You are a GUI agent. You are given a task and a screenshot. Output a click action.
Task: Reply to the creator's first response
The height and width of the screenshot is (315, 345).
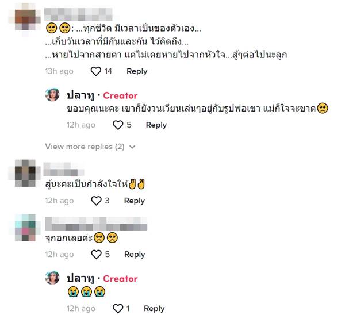pyautogui.click(x=156, y=125)
